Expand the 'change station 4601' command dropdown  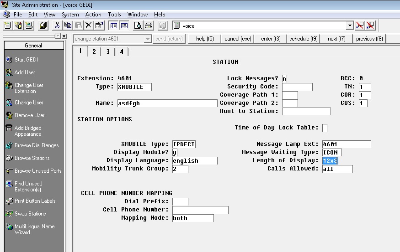[x=148, y=39]
